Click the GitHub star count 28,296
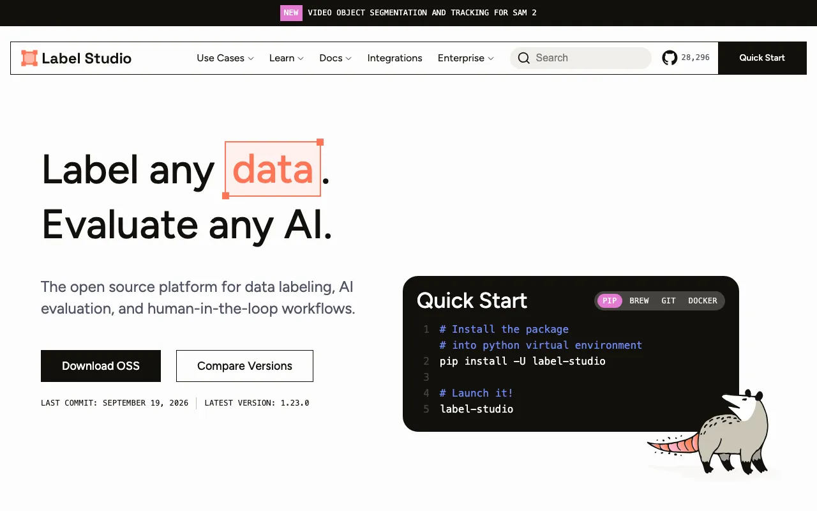 click(695, 57)
